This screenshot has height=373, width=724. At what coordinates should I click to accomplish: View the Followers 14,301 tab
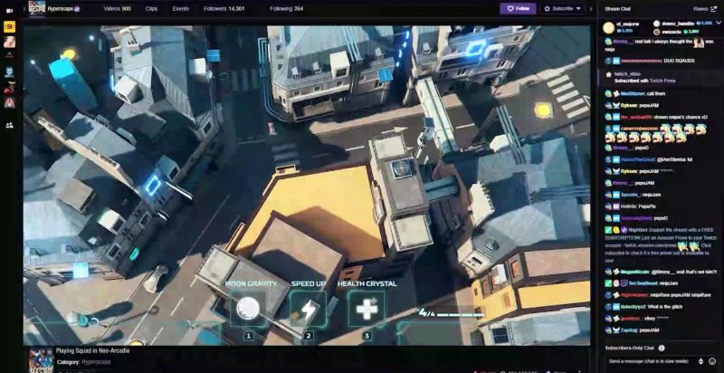click(x=224, y=8)
